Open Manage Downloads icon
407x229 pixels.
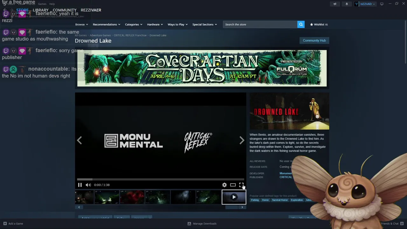pyautogui.click(x=189, y=224)
